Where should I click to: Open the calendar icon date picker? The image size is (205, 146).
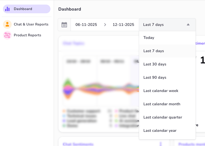[x=64, y=25]
